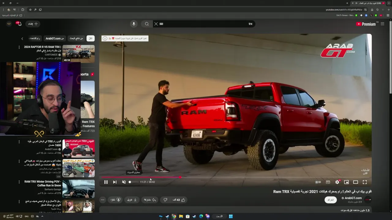Open options for Raptor R vs RAM TRX video
The image size is (392, 220).
tap(19, 47)
